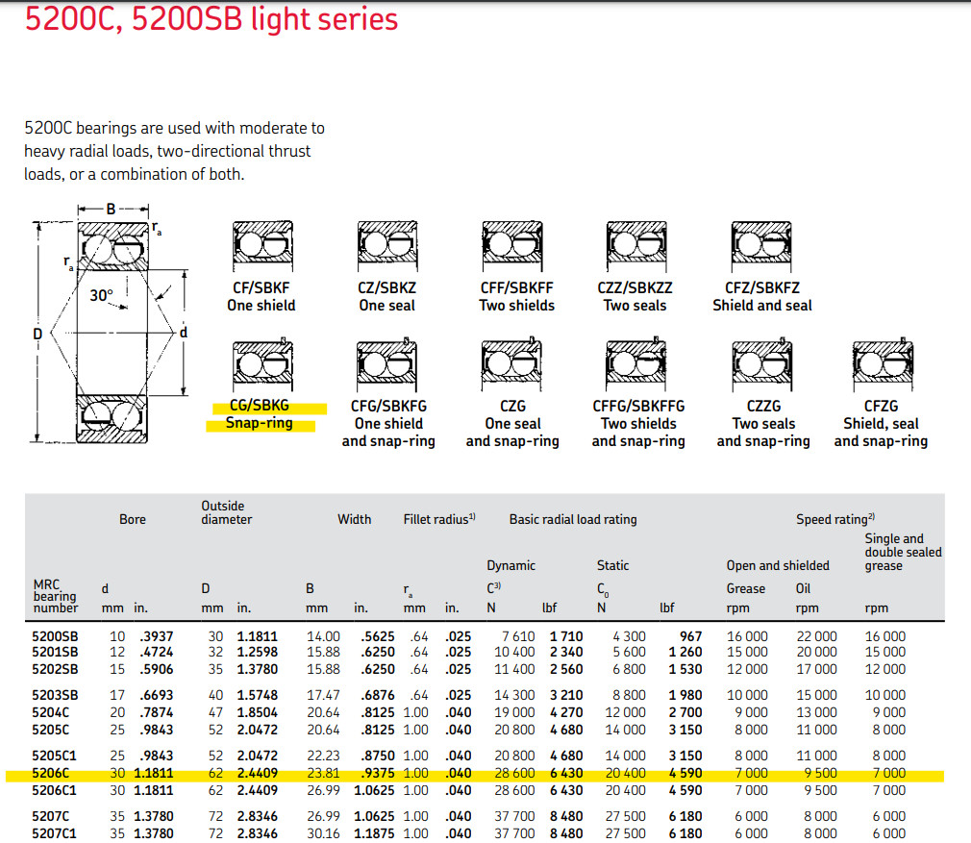Click the 22 000 oil rpm value
The height and width of the screenshot is (843, 971).
pos(816,636)
